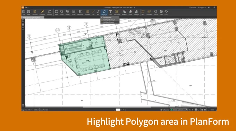The image size is (236, 131).
Task: Run the OCR tool
Action: coord(143,12)
